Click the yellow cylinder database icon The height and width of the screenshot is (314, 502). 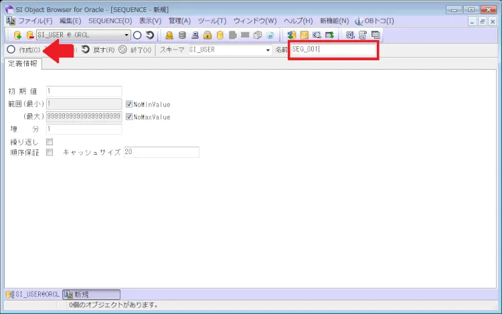click(220, 35)
